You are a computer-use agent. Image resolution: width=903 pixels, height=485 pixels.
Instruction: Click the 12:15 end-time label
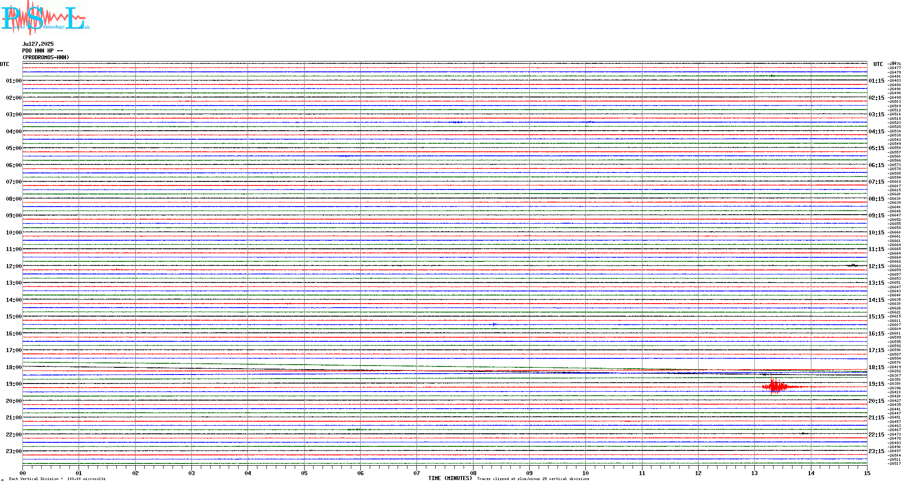(876, 266)
